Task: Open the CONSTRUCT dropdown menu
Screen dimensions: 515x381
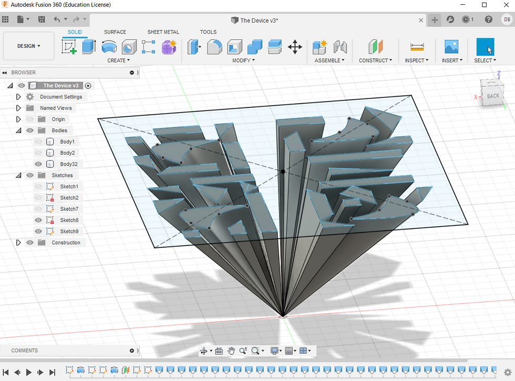Action: tap(375, 61)
